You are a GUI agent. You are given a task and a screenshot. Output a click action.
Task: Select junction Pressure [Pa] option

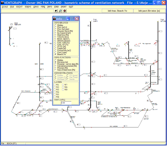55,68
